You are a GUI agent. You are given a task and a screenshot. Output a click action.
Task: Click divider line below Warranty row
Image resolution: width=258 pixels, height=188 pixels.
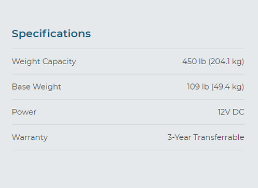[128, 150]
